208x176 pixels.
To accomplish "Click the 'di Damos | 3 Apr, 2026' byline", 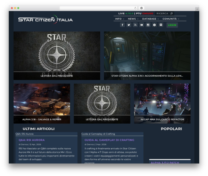I will (95, 144).
